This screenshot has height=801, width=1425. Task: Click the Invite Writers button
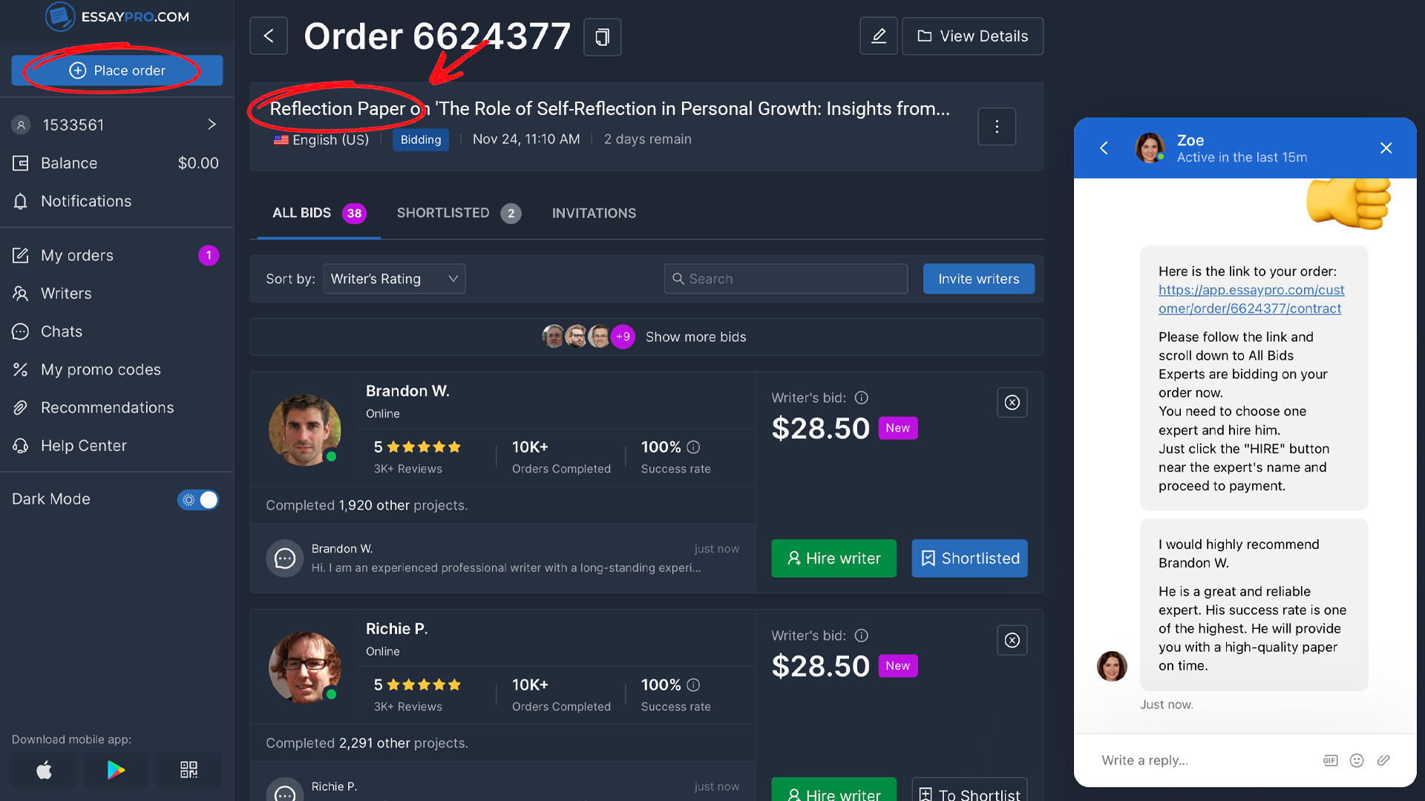977,279
